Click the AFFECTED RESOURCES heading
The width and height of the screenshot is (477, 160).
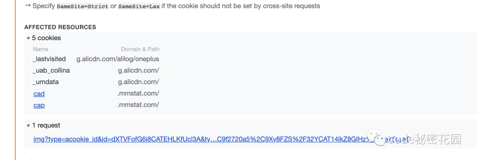[x=60, y=27]
